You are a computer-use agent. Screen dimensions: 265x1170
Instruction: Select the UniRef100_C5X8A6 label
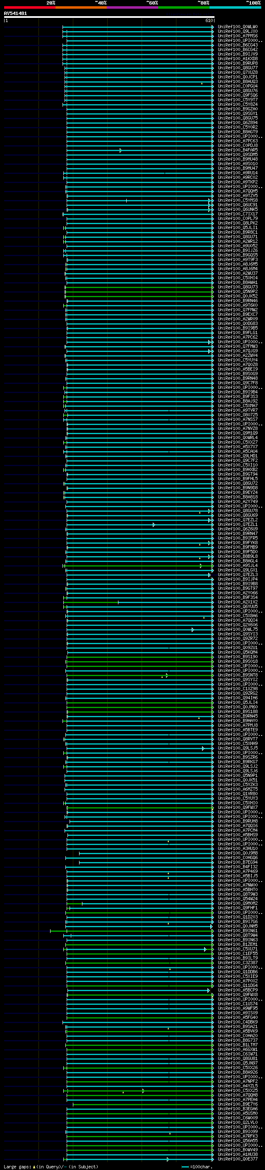[238, 616]
